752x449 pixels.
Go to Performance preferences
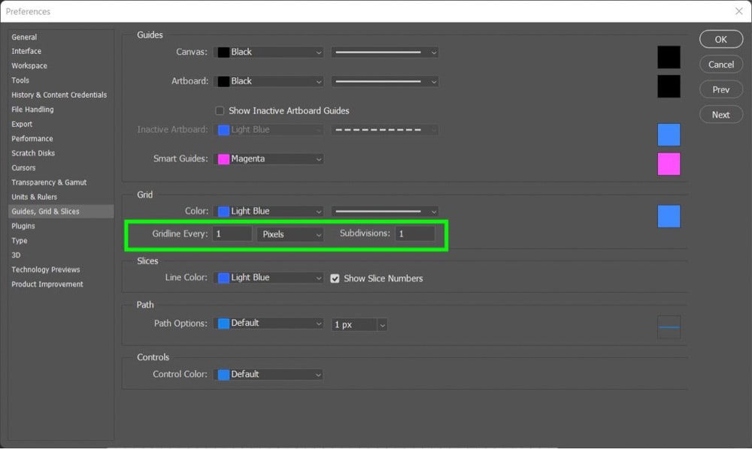pos(32,139)
